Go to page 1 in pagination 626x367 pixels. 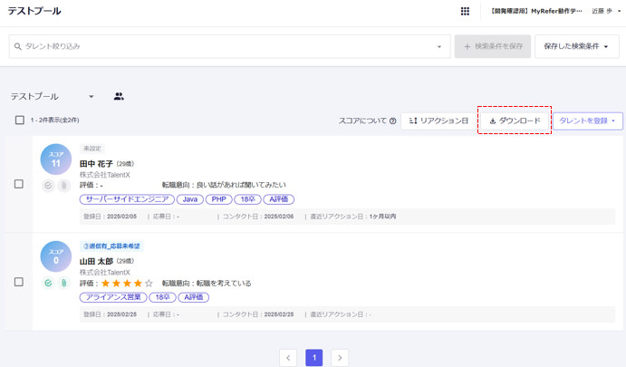(314, 358)
